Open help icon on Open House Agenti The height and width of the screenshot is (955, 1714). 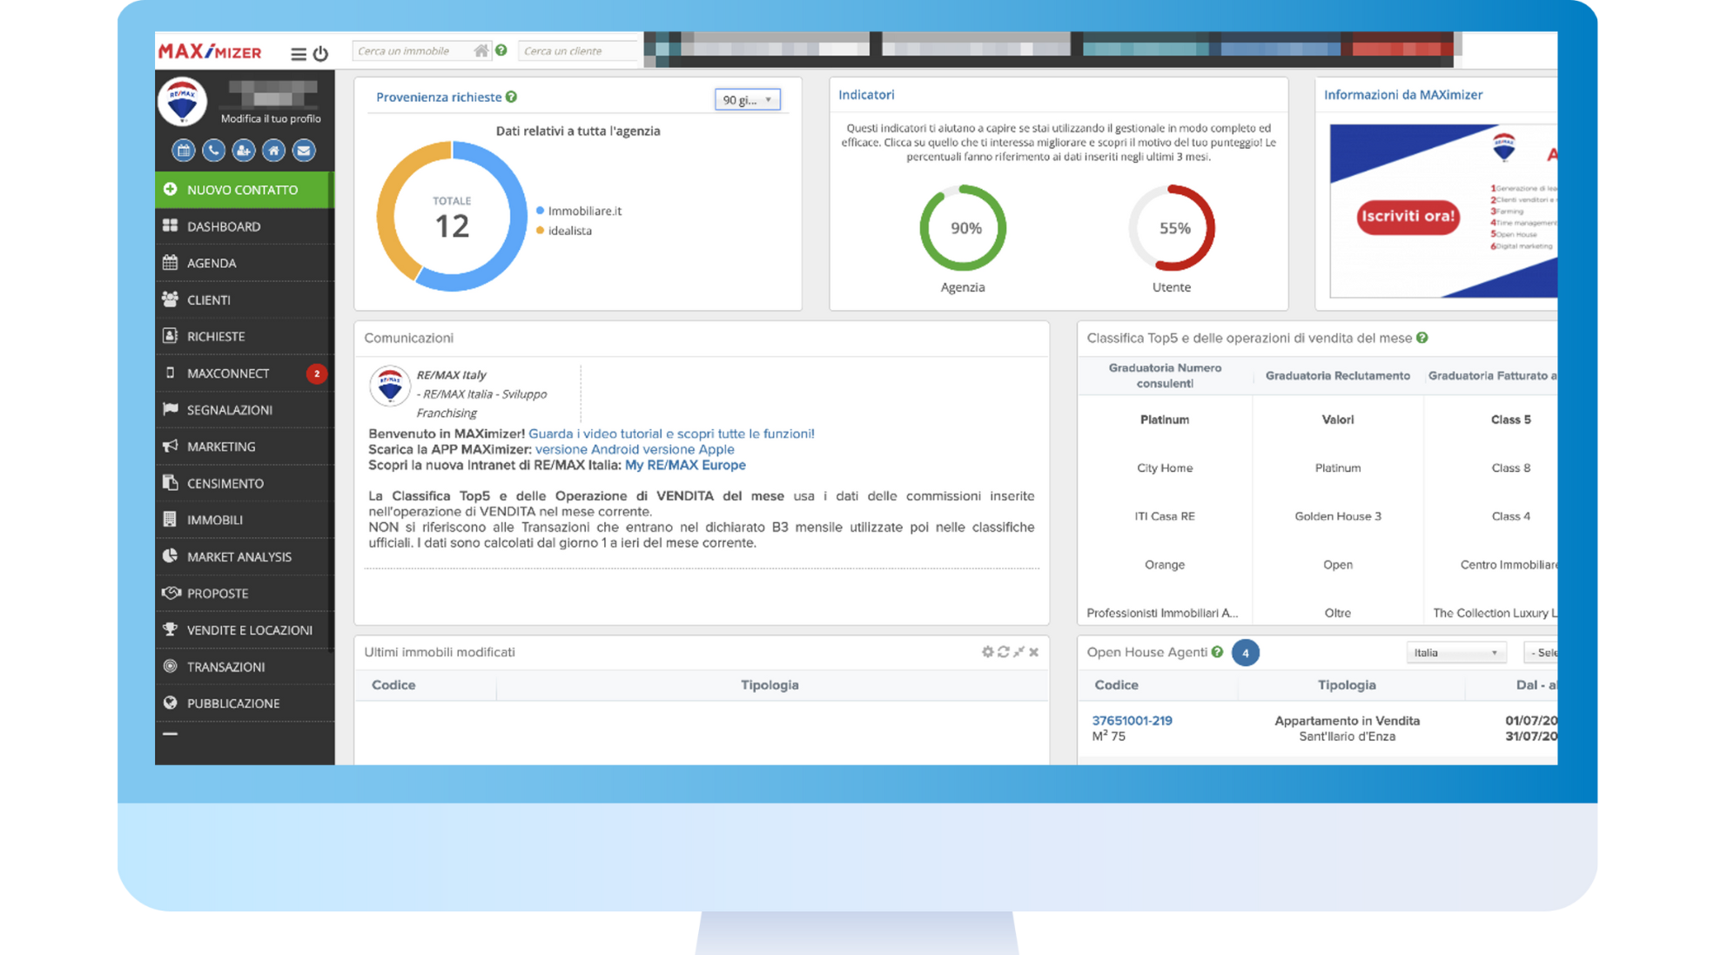pyautogui.click(x=1217, y=651)
